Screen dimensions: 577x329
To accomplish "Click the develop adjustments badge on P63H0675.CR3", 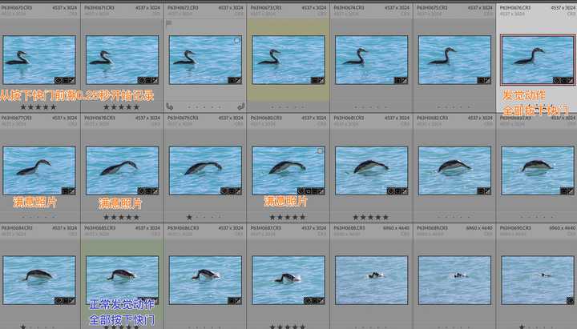I will pyautogui.click(x=487, y=80).
